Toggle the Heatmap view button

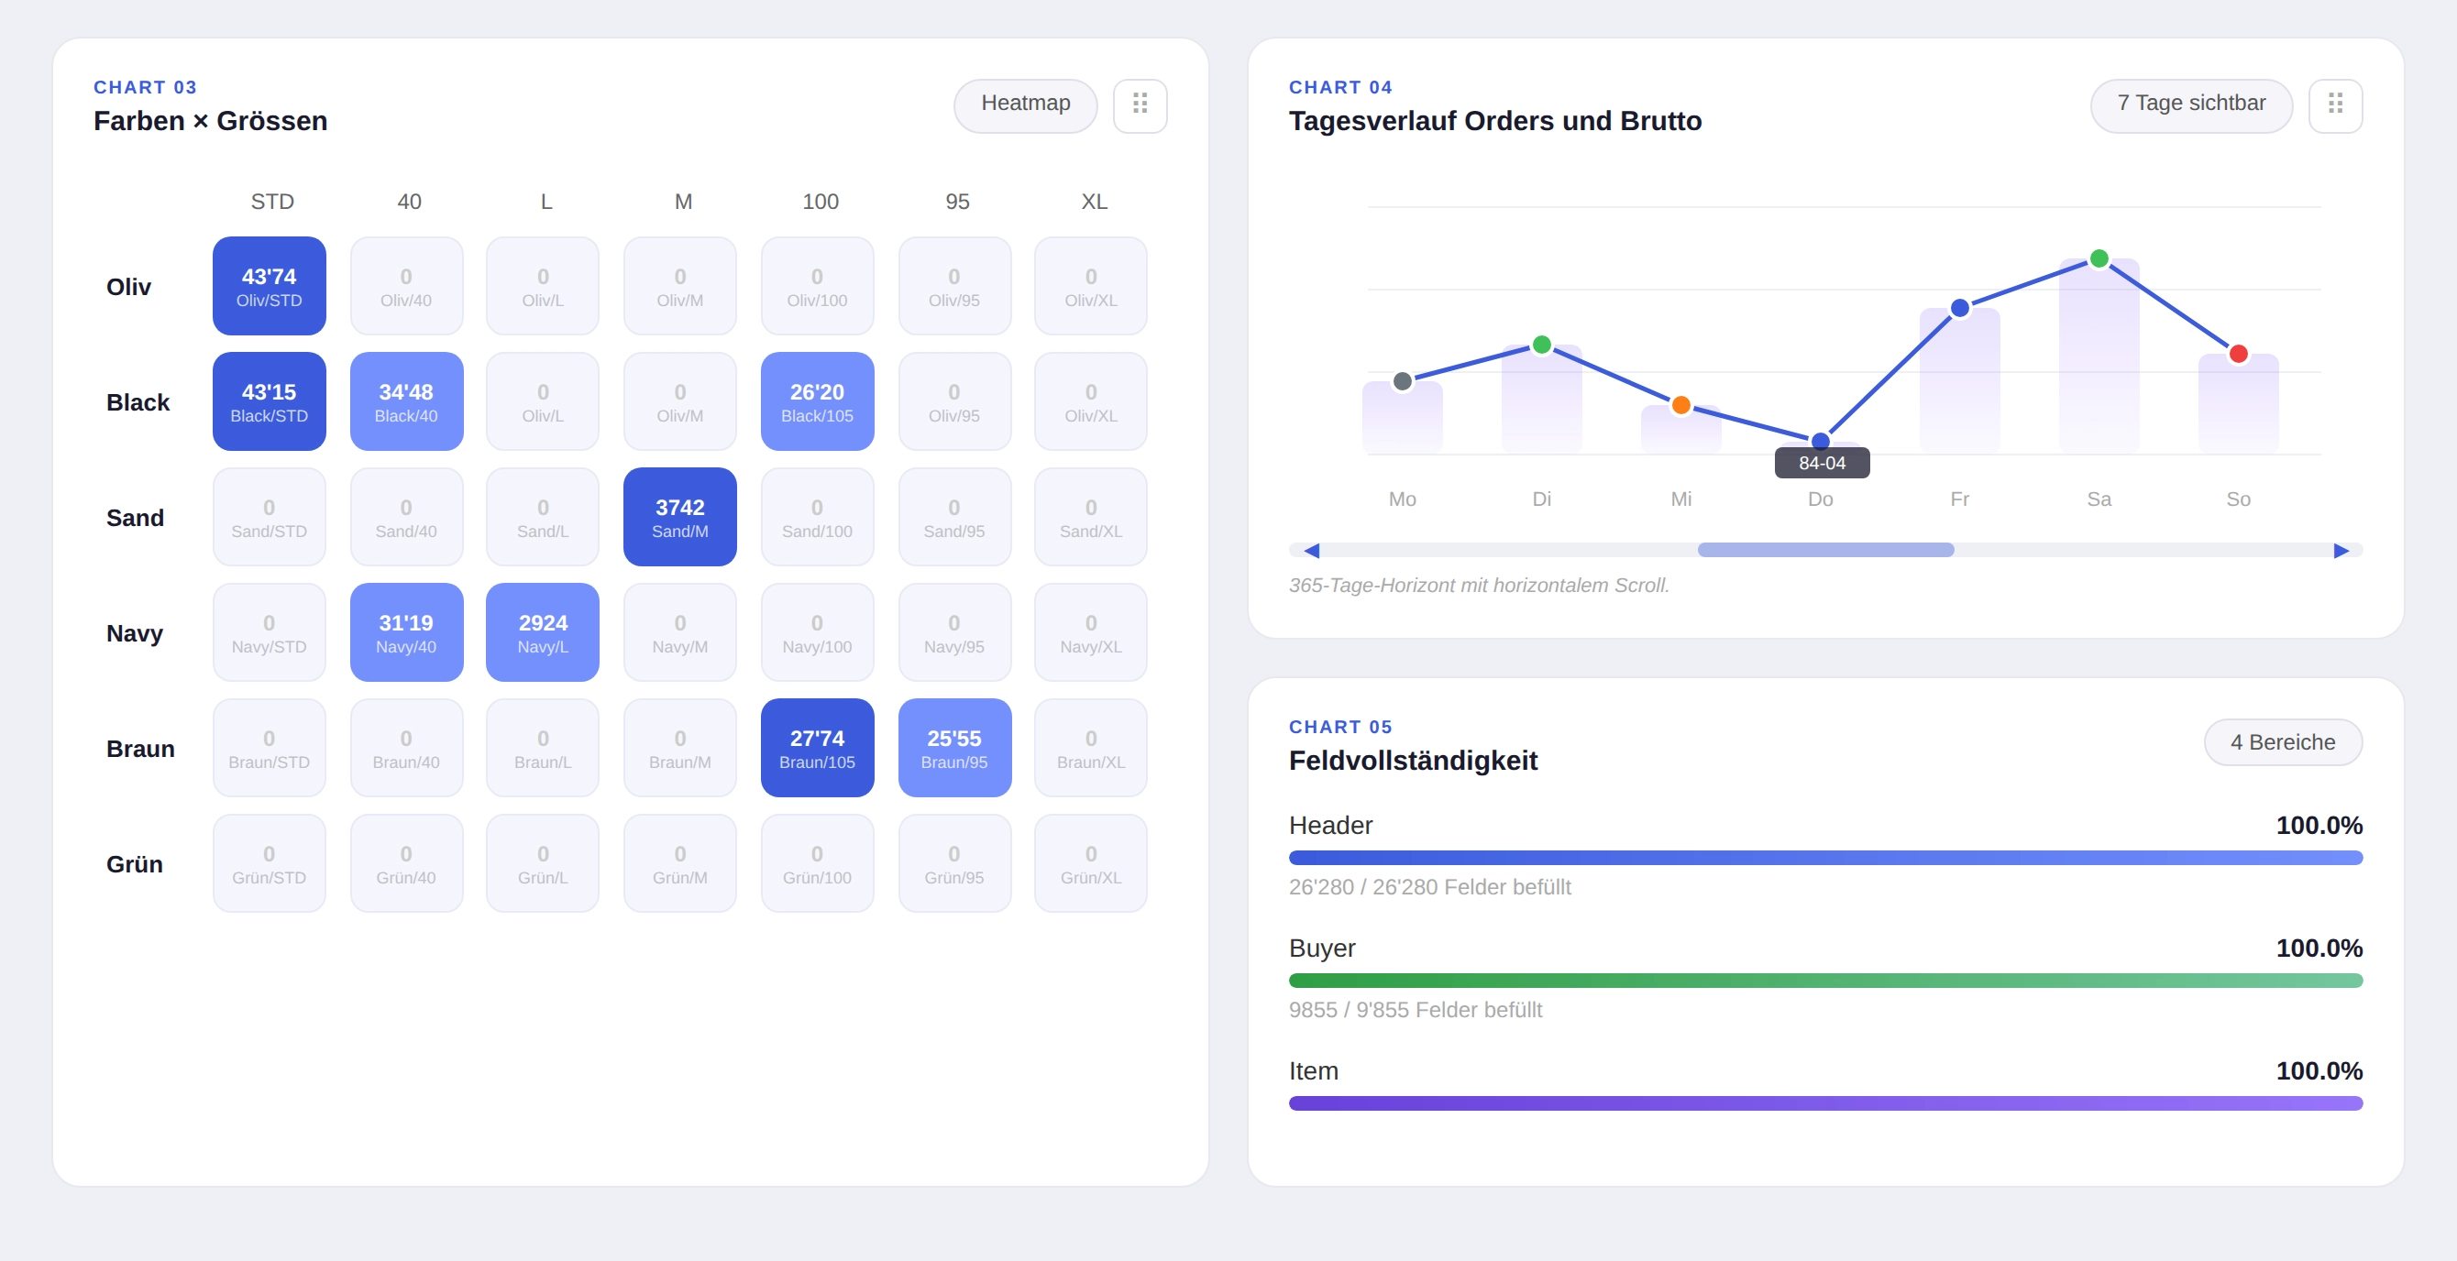tap(1025, 104)
